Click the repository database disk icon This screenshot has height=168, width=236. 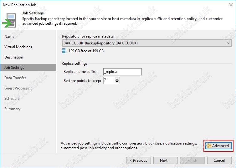[x=64, y=51]
